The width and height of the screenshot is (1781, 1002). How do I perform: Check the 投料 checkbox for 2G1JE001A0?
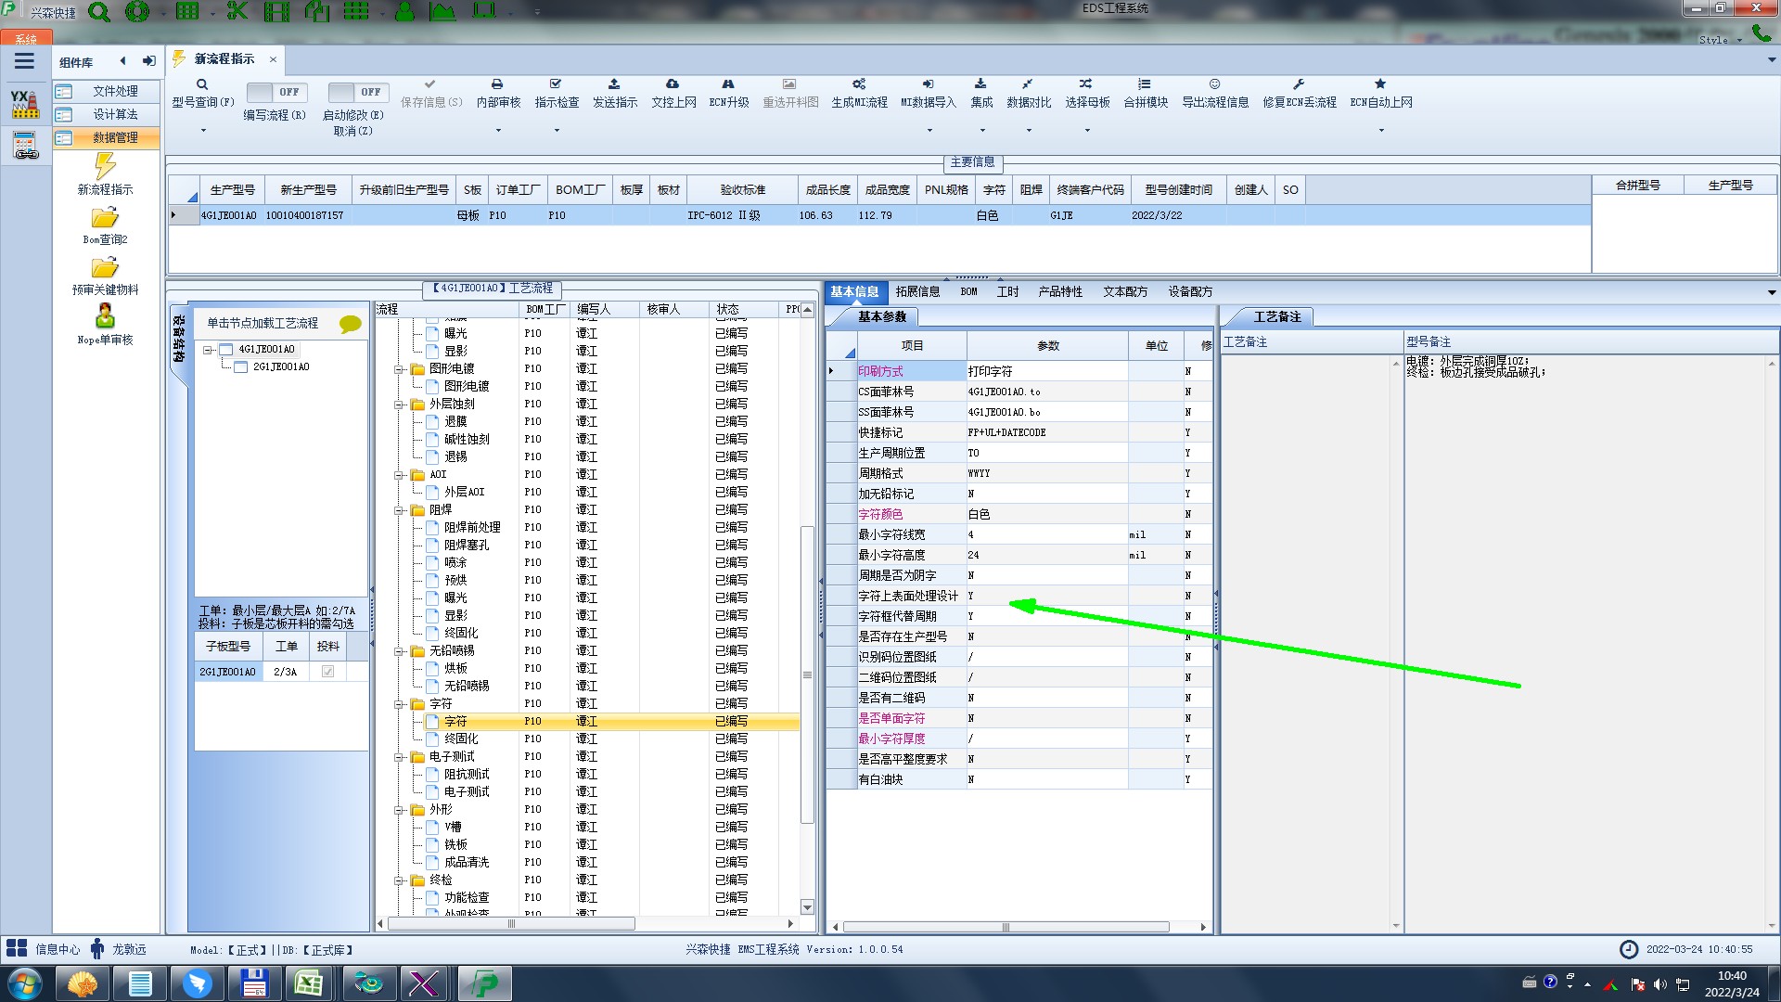(327, 672)
